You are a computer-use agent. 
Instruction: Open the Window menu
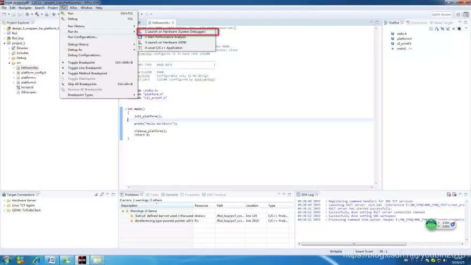click(86, 8)
